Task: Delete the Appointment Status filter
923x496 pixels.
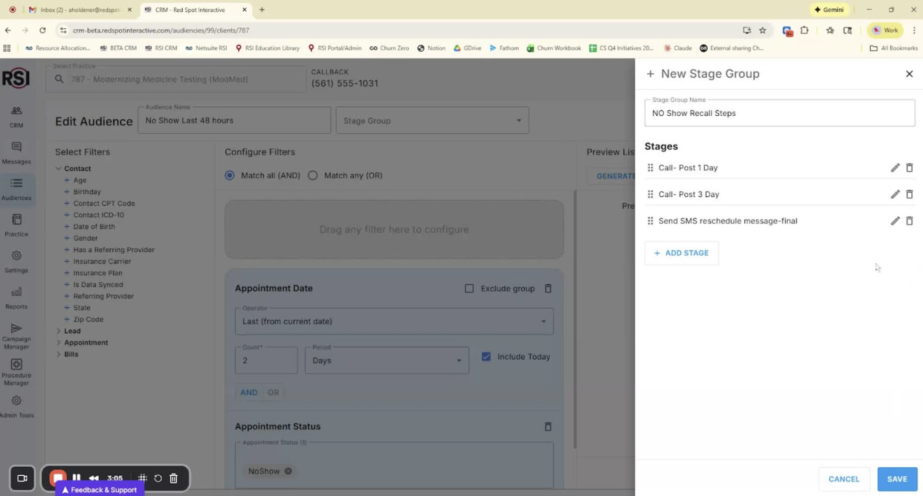Action: [548, 426]
